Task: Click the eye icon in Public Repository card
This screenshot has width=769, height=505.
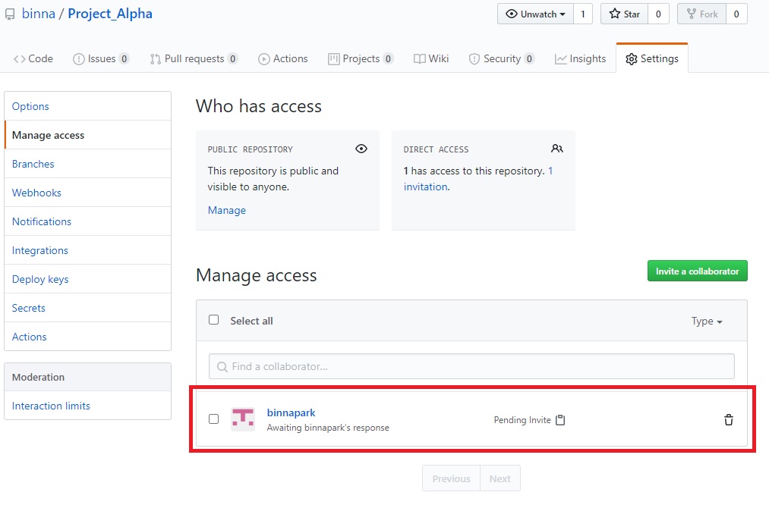Action: [361, 149]
